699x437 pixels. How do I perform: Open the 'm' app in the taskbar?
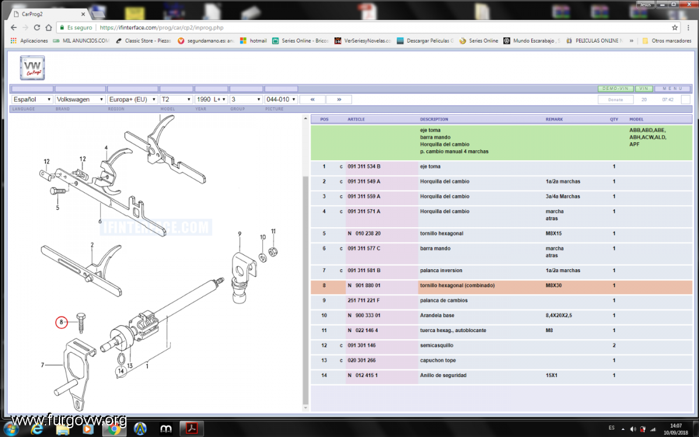[x=165, y=429]
